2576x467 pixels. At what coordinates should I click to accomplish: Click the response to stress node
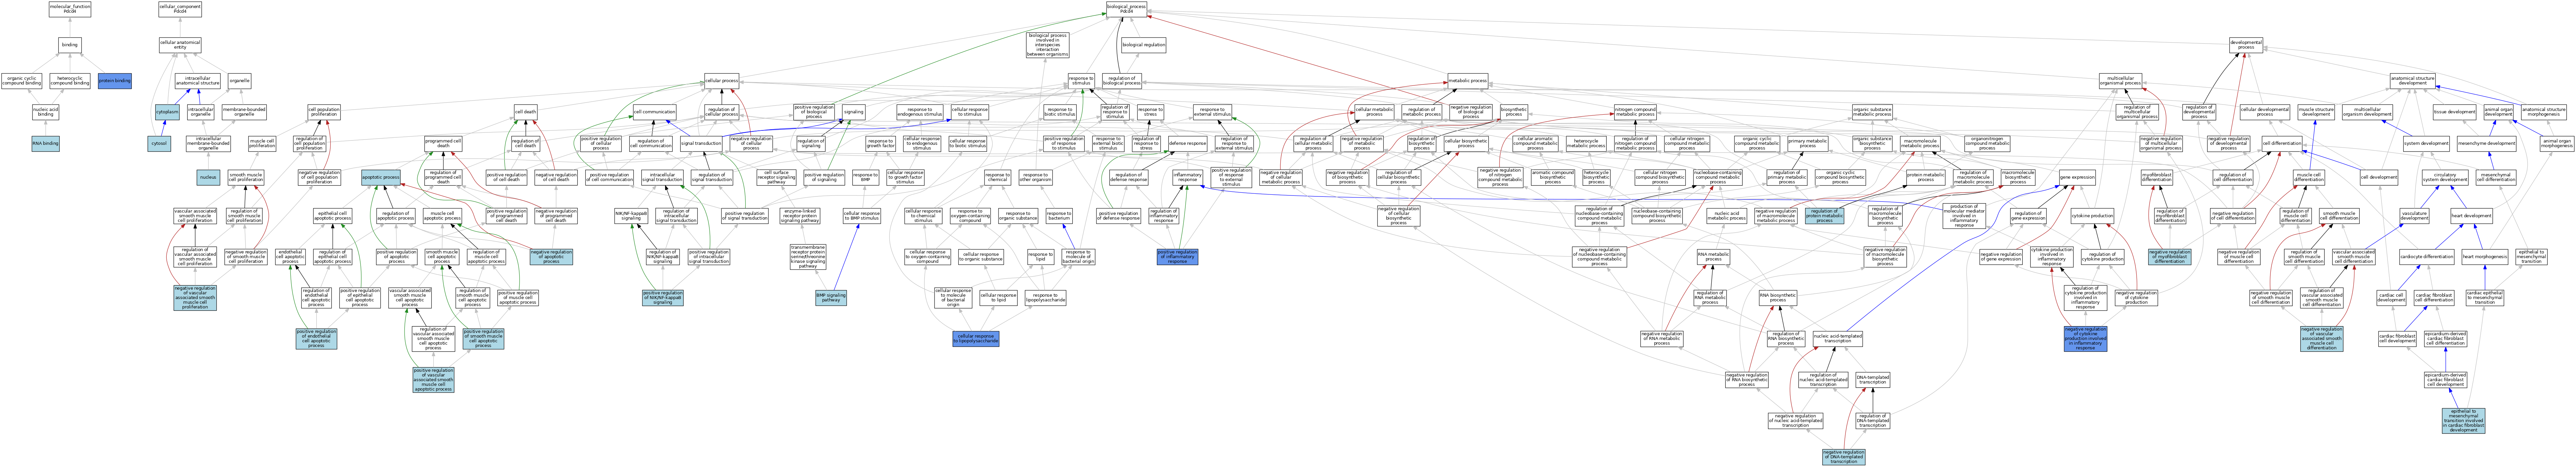pyautogui.click(x=1150, y=112)
